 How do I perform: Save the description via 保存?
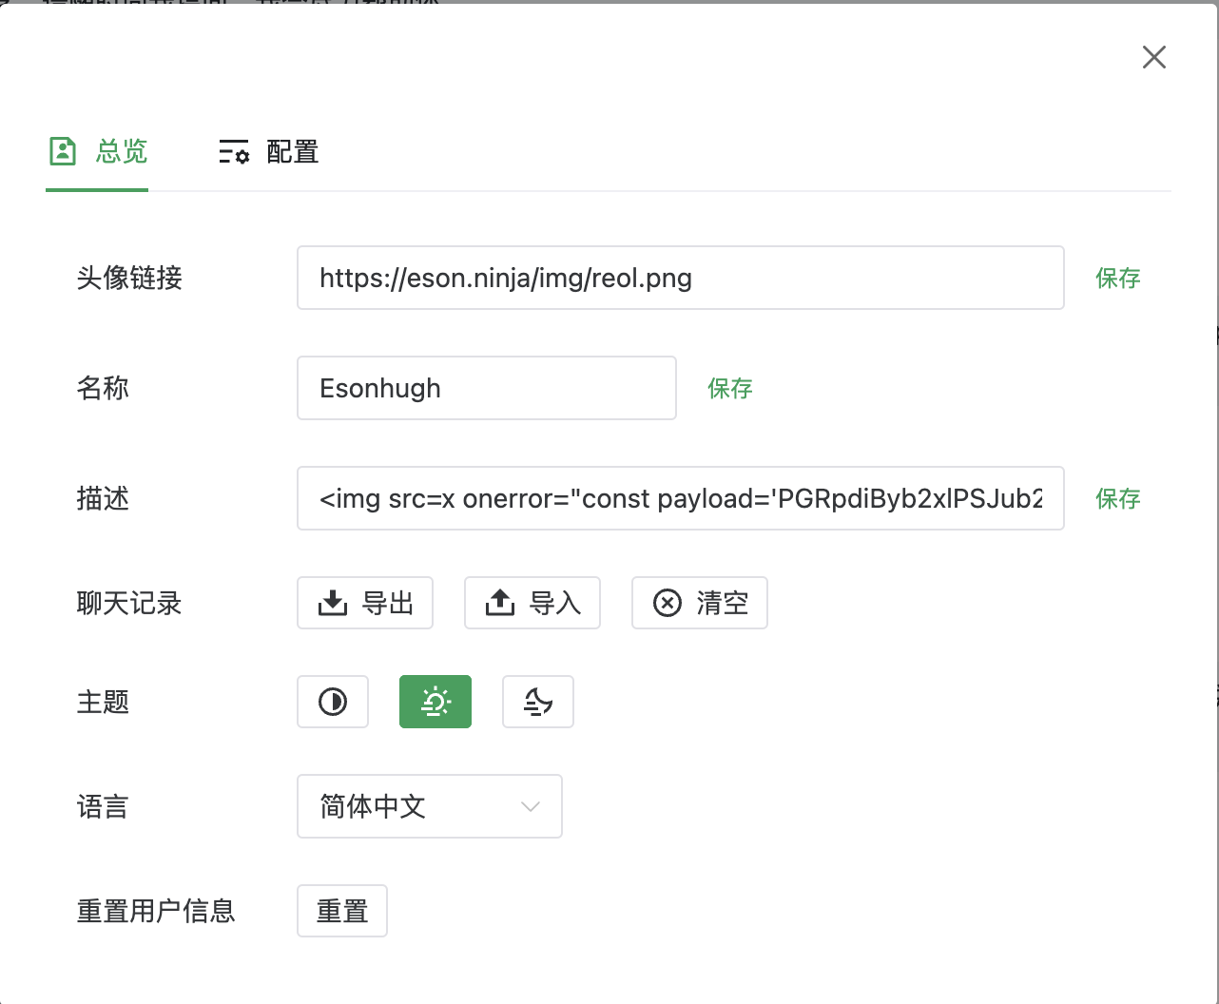click(1118, 498)
